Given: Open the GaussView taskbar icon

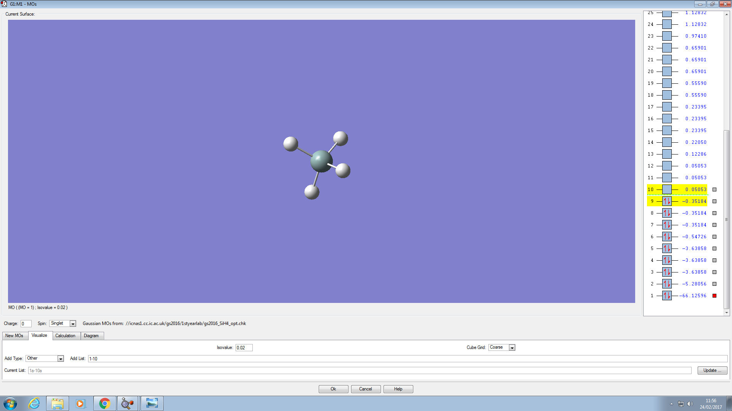Looking at the screenshot, I should click(x=127, y=403).
